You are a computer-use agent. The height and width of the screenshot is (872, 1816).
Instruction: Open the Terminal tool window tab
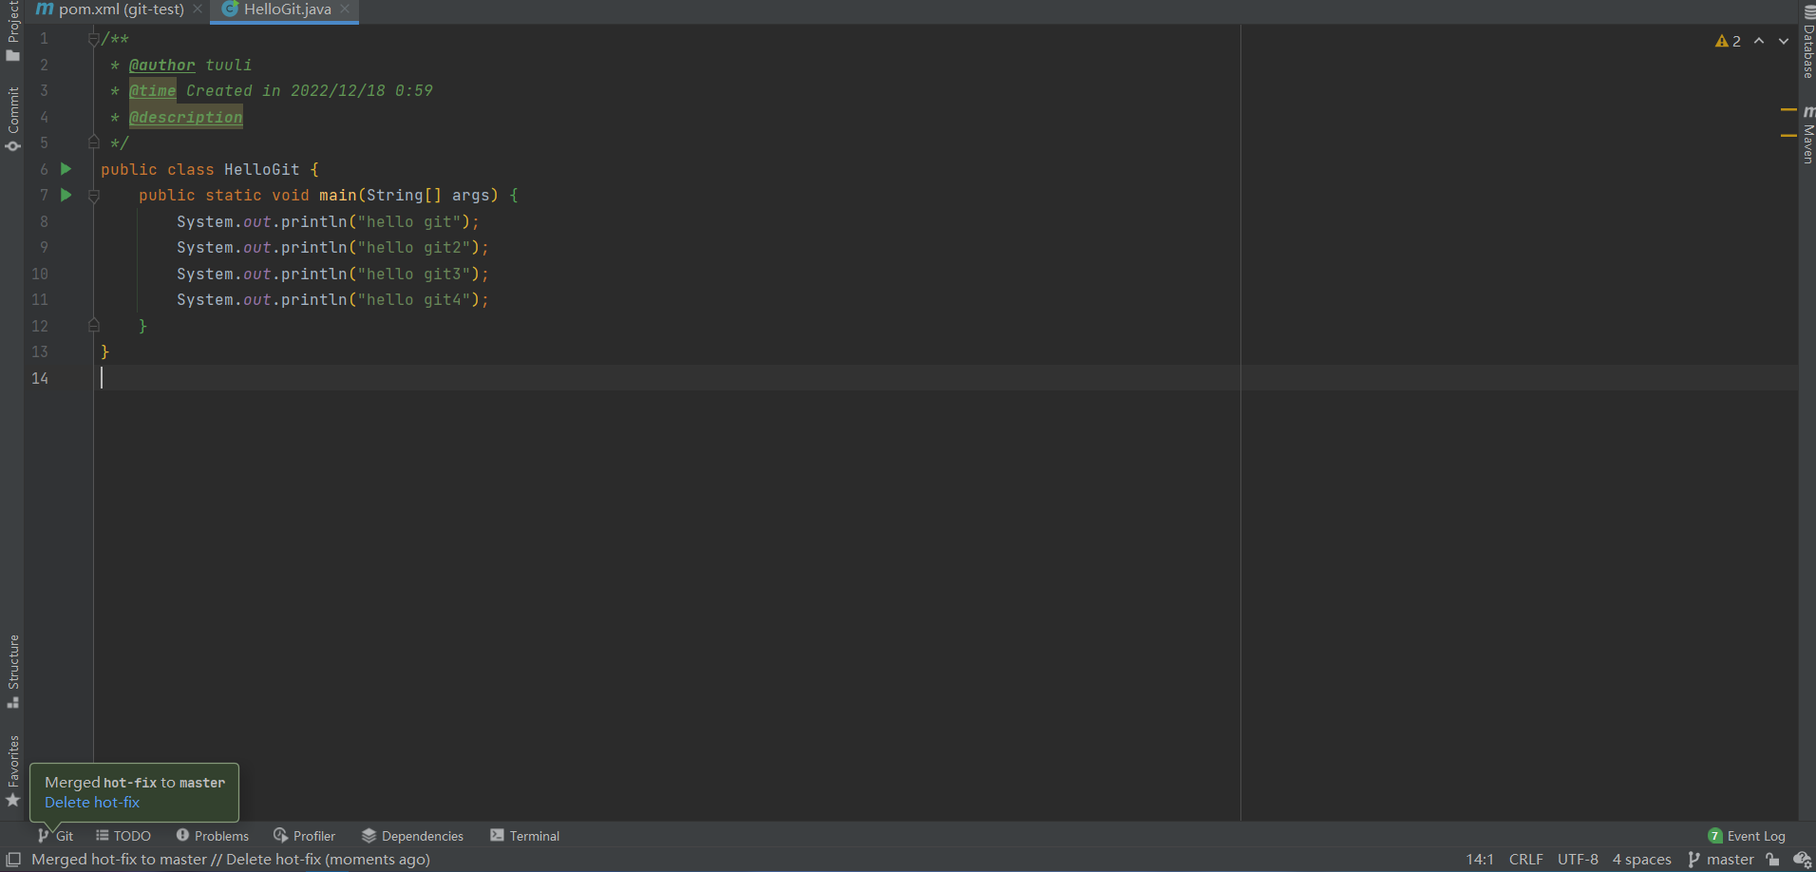coord(525,836)
